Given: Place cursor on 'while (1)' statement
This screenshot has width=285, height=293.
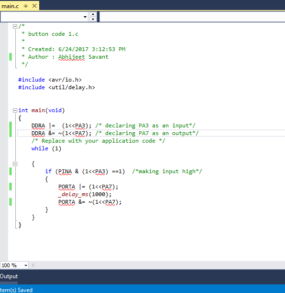Looking at the screenshot, I should [46, 148].
